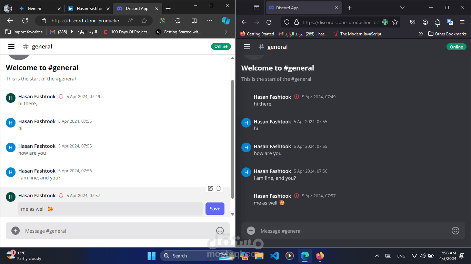This screenshot has height=264, width=471.
Task: Click the Edge address bar URL
Action: [x=87, y=21]
